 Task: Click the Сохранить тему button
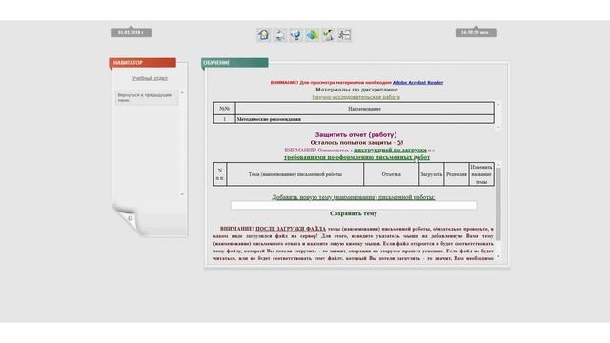point(354,213)
